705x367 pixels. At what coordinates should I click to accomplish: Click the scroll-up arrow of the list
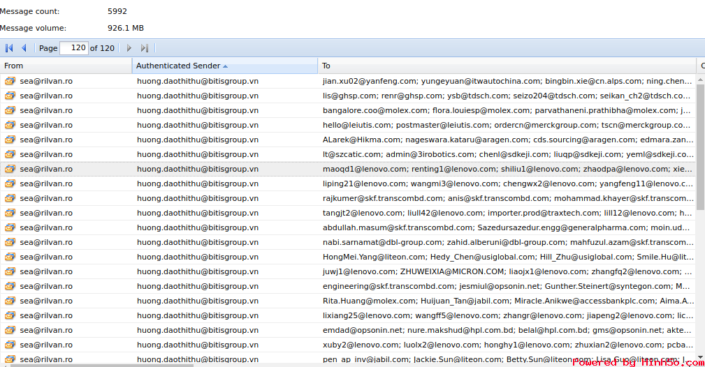(x=700, y=79)
